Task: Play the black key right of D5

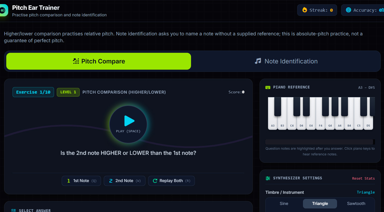Action: 372,106
